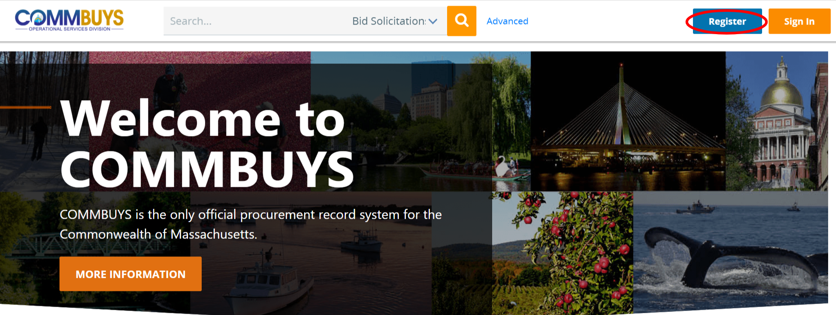Click the Operational Services Division tagline
This screenshot has width=836, height=315.
tap(70, 29)
